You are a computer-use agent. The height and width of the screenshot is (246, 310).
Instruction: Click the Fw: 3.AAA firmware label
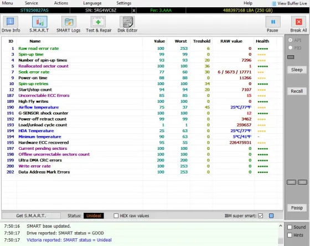[161, 11]
